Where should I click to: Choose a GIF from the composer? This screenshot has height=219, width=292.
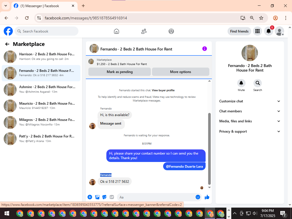(x=112, y=197)
